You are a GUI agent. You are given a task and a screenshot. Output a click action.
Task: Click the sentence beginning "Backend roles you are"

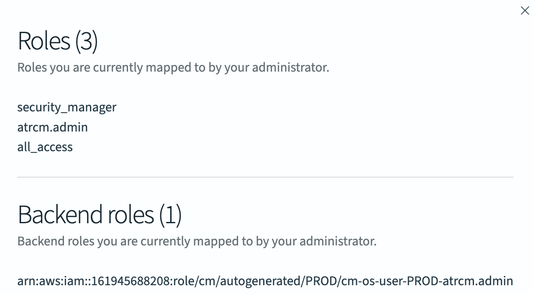[197, 241]
